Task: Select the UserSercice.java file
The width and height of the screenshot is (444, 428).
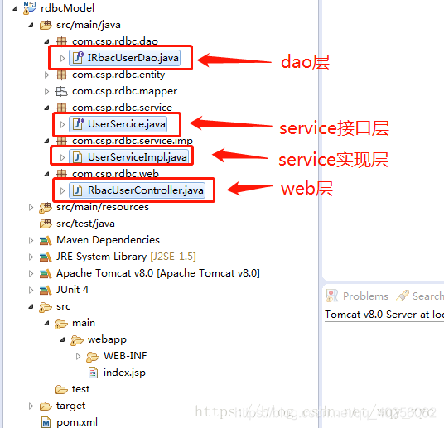Action: pos(118,124)
